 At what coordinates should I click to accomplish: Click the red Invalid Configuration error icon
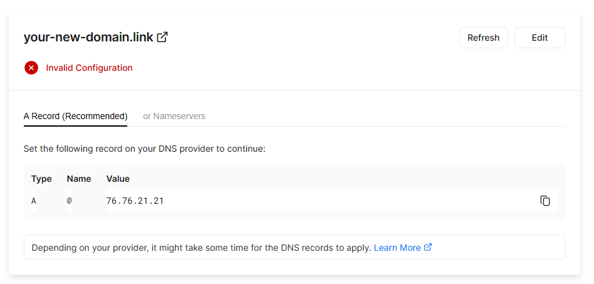31,68
